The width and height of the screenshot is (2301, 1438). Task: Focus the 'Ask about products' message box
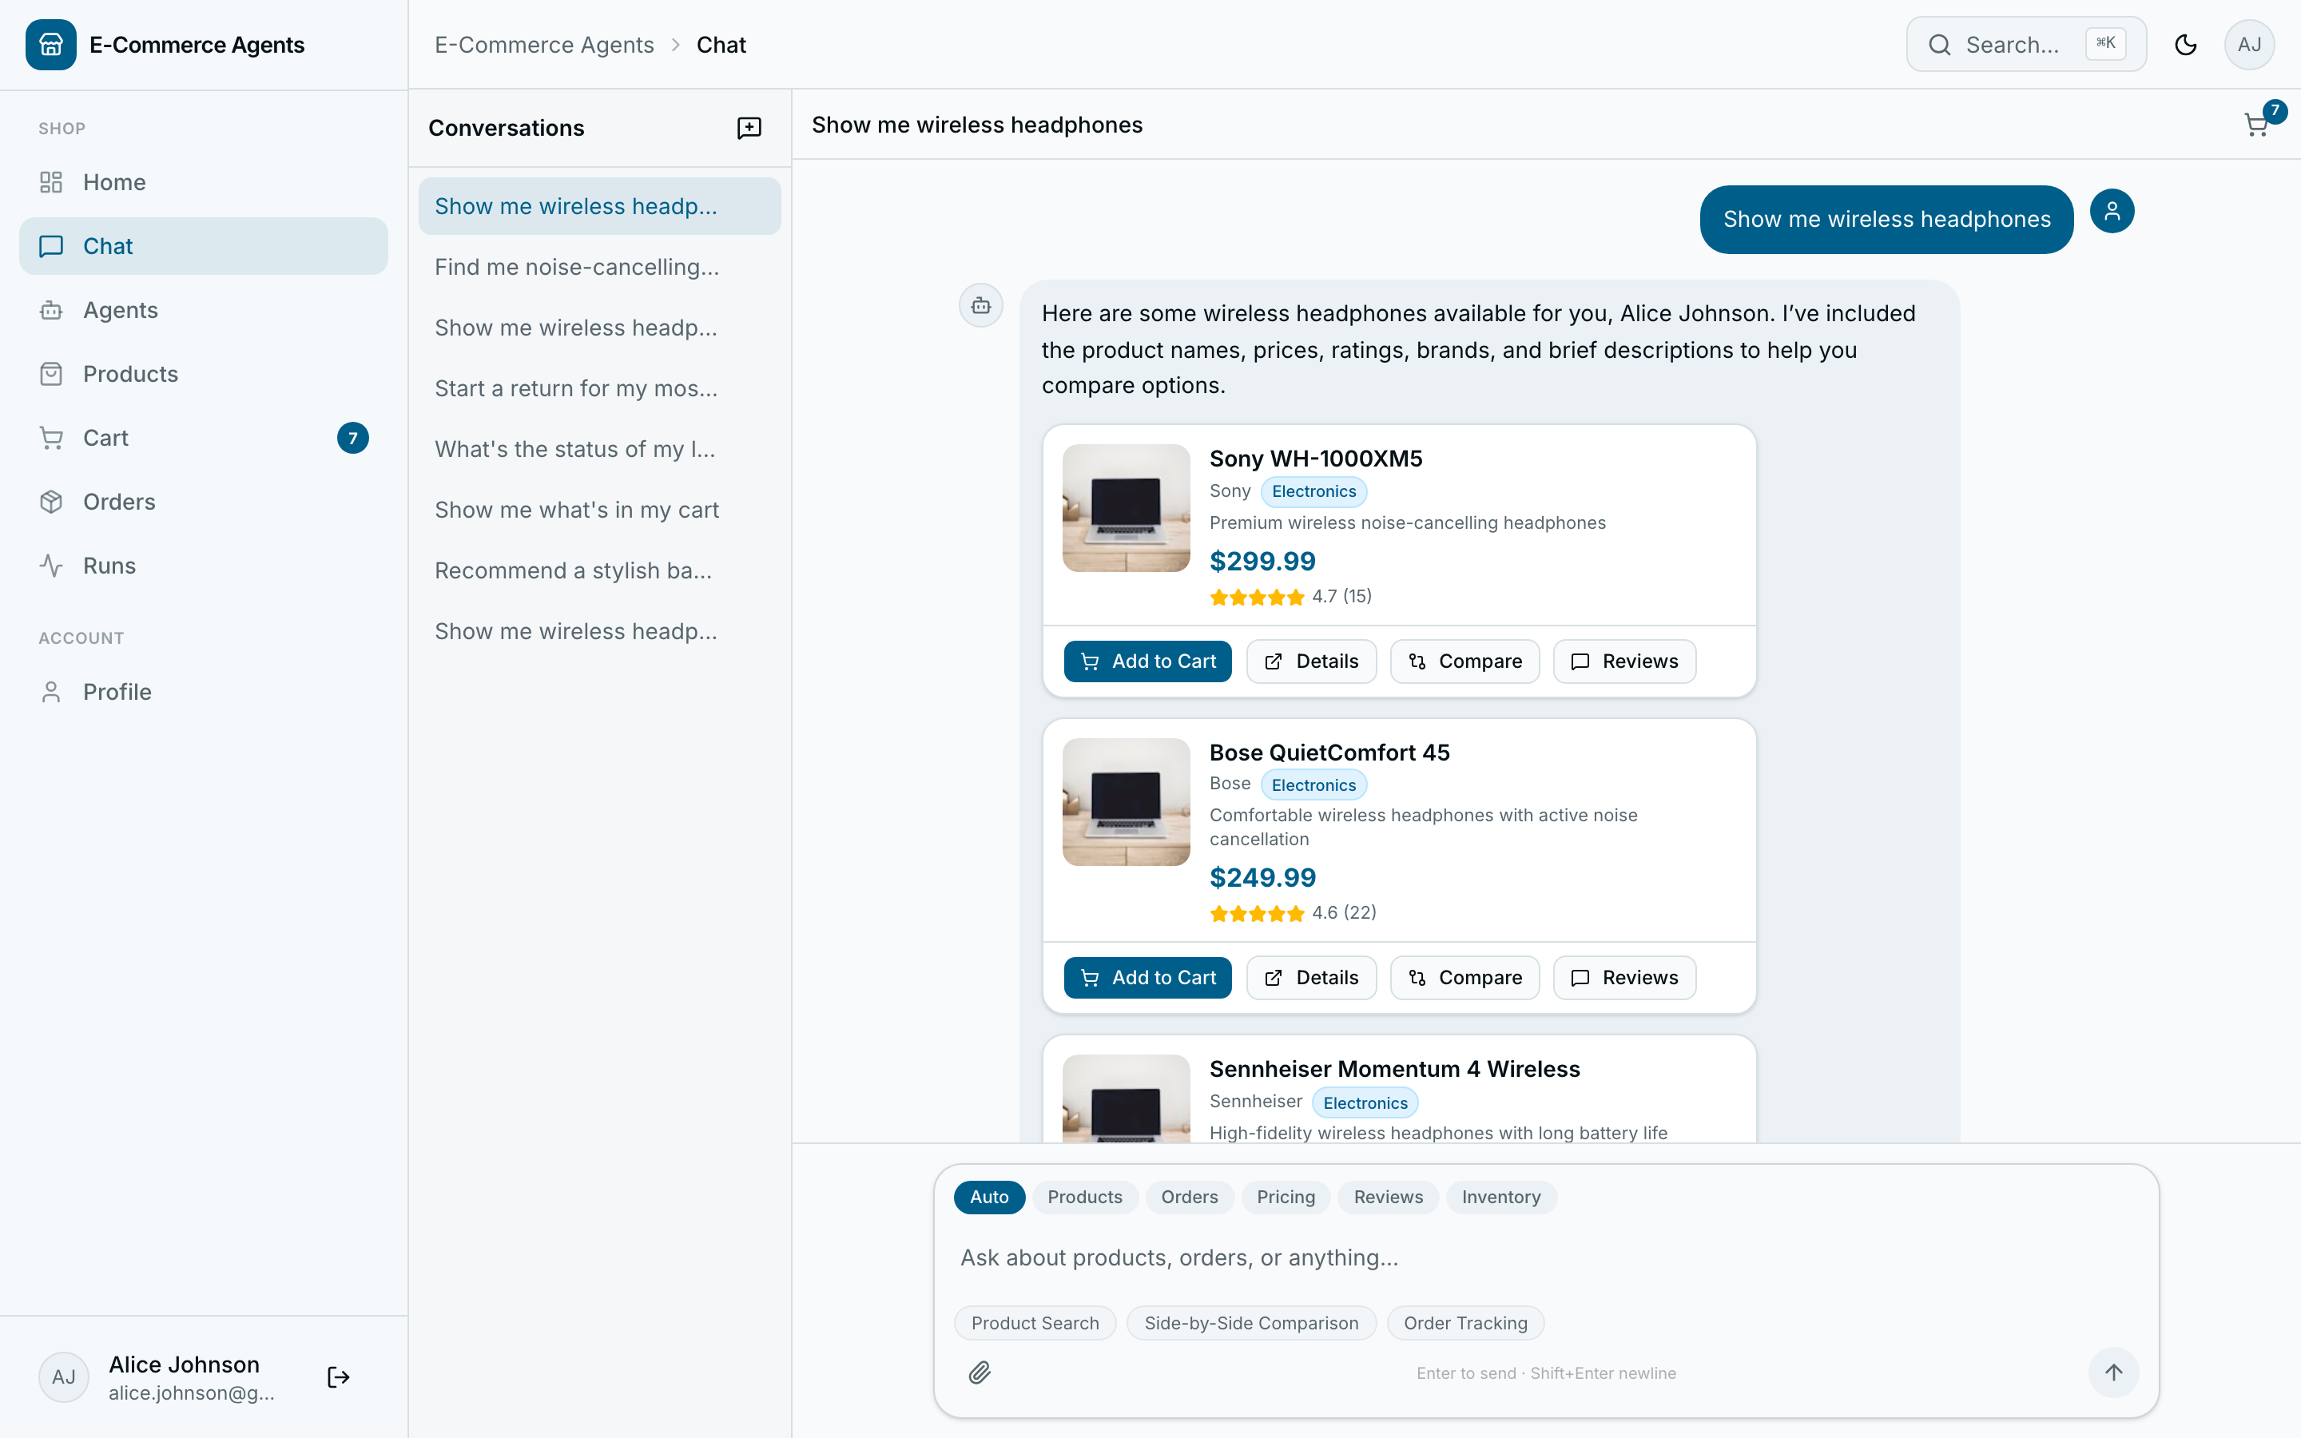(x=1546, y=1257)
